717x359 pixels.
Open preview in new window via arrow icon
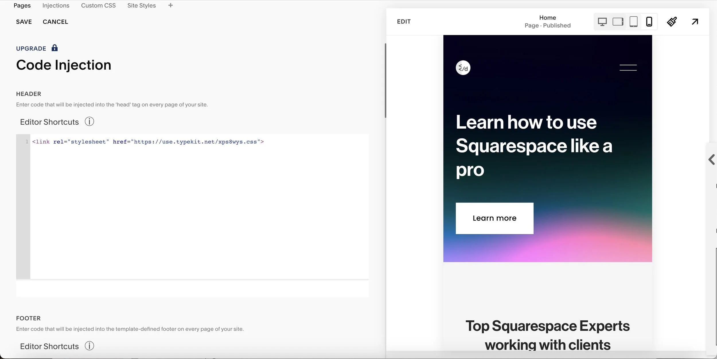(695, 21)
